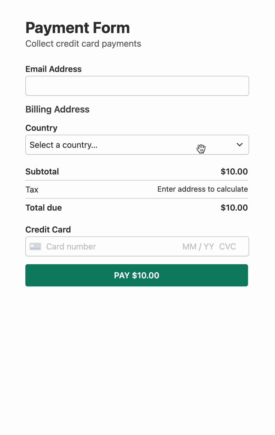Click the Total due label
This screenshot has width=275, height=435.
[x=44, y=208]
